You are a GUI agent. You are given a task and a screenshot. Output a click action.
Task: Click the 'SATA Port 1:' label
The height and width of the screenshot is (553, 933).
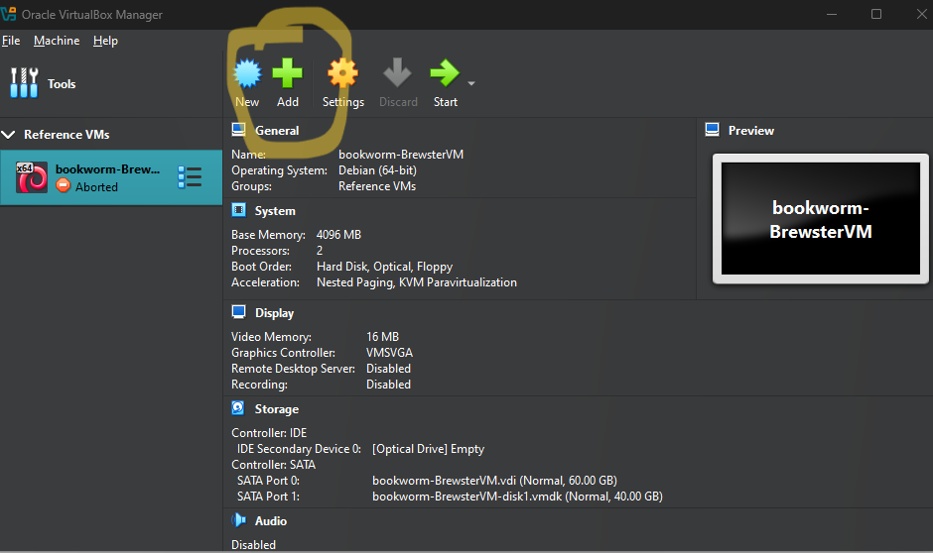tap(268, 497)
